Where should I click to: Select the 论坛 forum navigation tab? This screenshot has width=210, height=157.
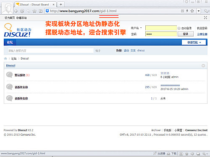click(x=10, y=42)
